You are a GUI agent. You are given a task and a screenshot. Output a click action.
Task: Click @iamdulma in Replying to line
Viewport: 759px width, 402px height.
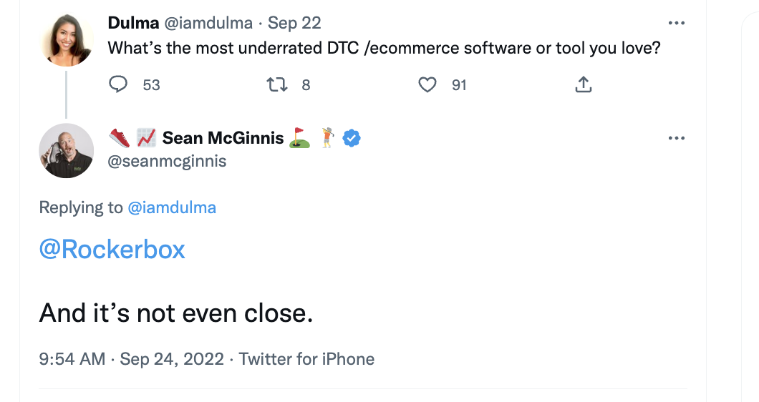tap(172, 207)
